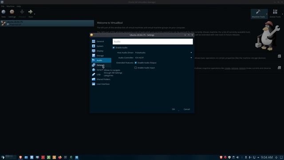Click the Settings dialog title bar icon
The image size is (284, 160).
(x=92, y=35)
